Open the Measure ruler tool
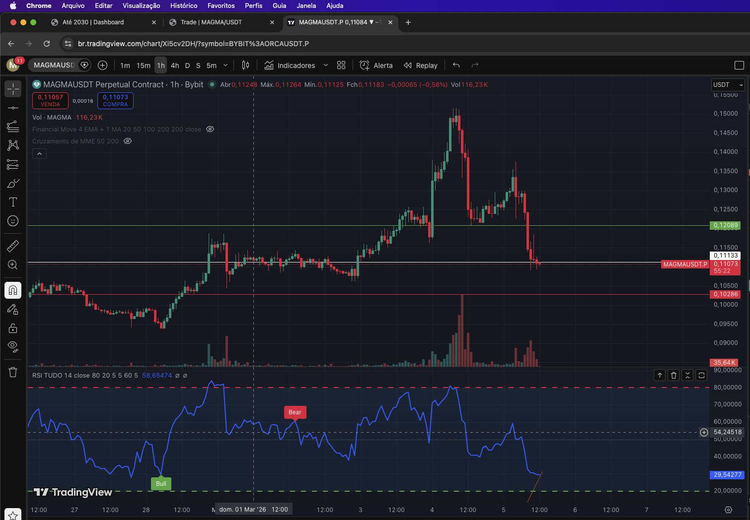This screenshot has width=750, height=520. 13,246
